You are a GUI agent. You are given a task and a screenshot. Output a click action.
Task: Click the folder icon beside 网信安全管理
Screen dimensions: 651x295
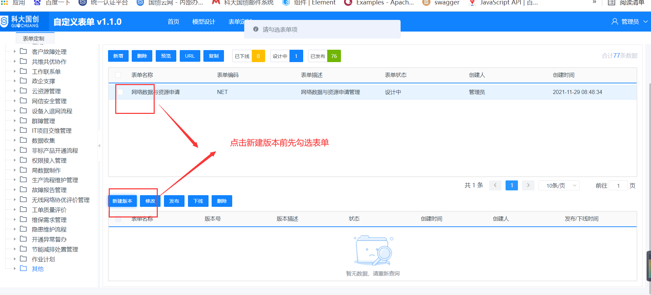pyautogui.click(x=23, y=101)
